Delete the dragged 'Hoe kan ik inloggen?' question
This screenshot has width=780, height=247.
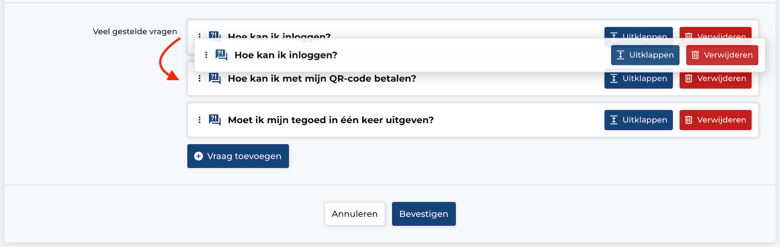(x=722, y=55)
